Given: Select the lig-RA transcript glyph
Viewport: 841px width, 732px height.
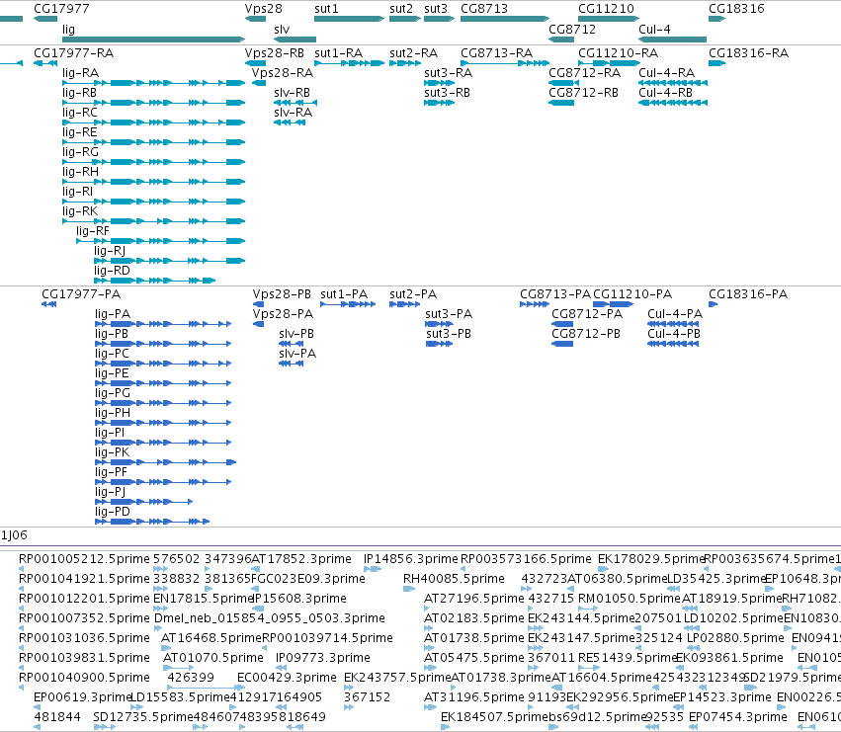Looking at the screenshot, I should click(x=154, y=83).
